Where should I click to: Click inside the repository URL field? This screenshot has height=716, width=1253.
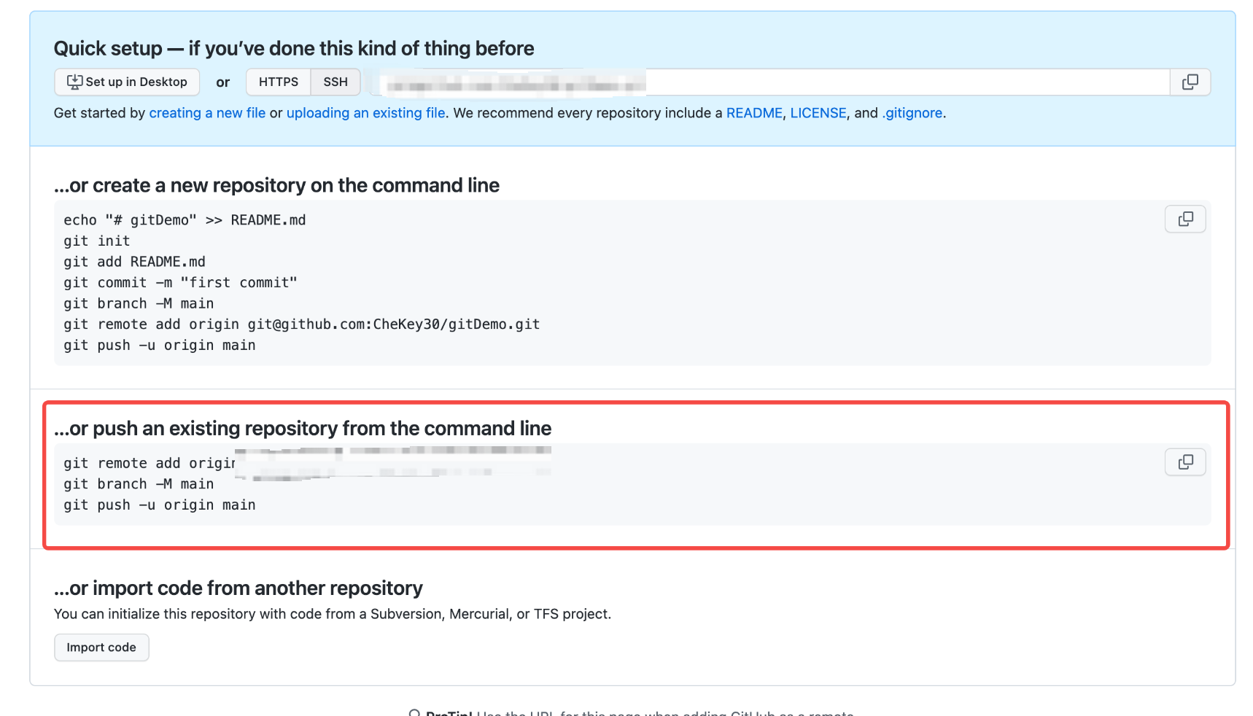tap(769, 82)
